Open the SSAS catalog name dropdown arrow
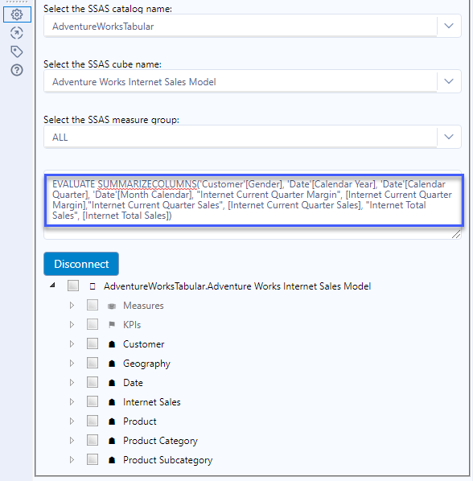Screen dimensions: 473x481 449,26
